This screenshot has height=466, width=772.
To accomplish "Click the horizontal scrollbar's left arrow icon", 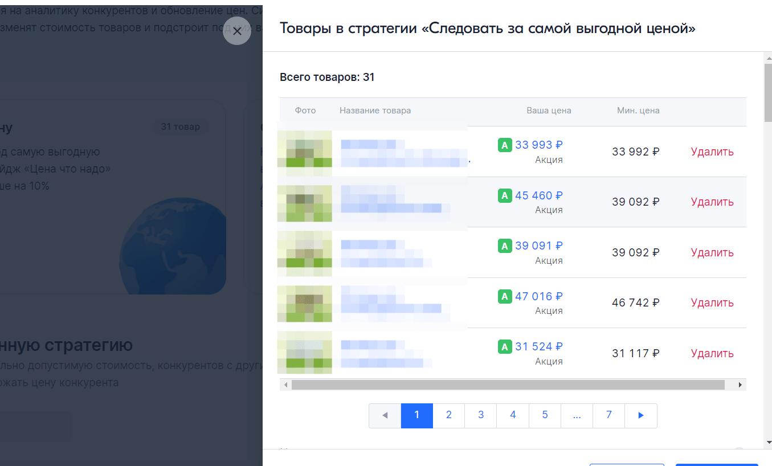I will 285,385.
